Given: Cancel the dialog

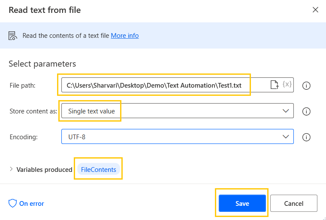Looking at the screenshot, I should coord(294,203).
